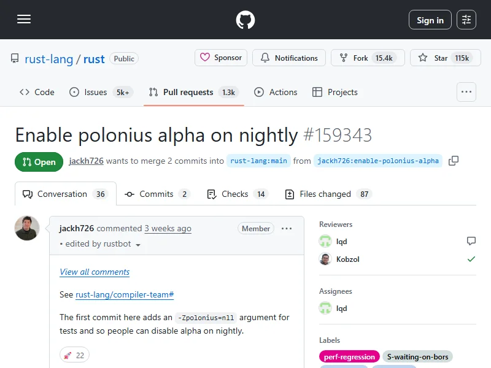Switch to the Commits tab

click(x=157, y=194)
